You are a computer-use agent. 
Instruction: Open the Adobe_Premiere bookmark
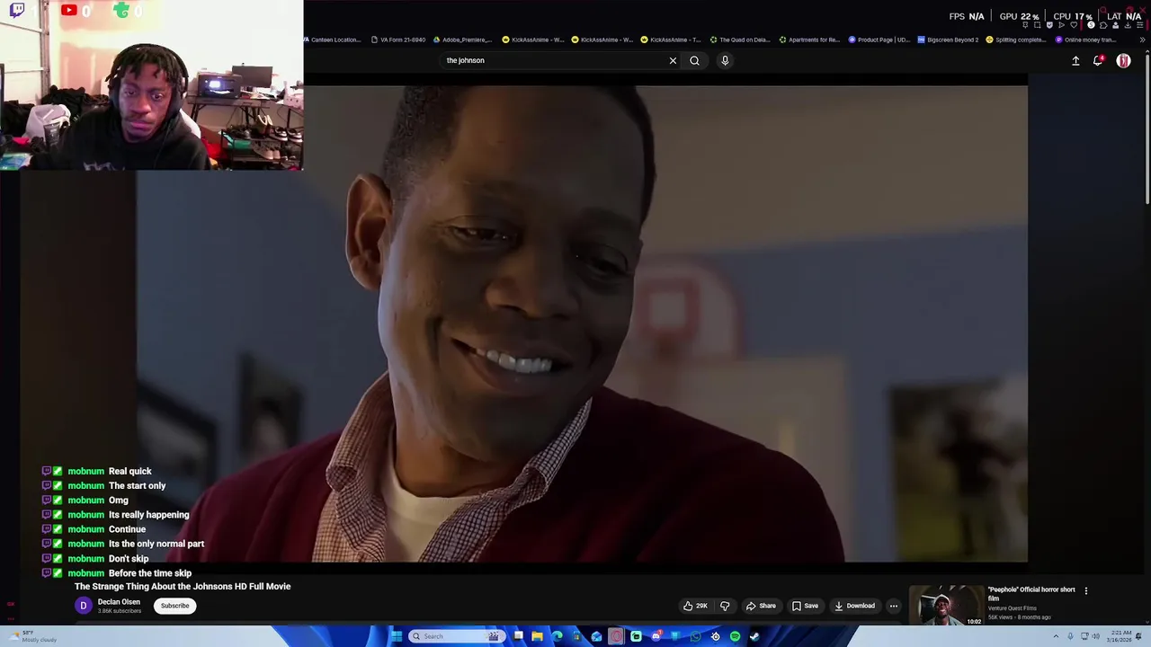coord(462,40)
